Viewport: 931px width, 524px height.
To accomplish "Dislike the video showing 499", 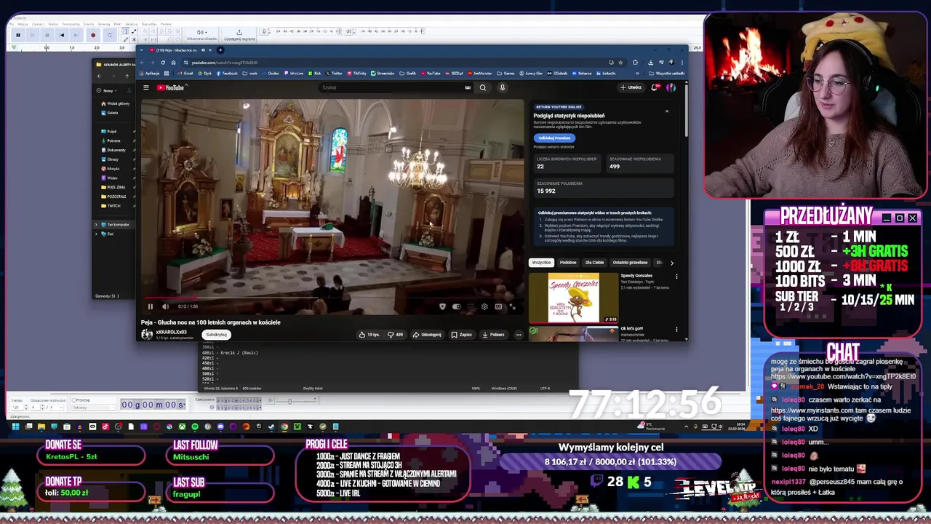I will 396,335.
